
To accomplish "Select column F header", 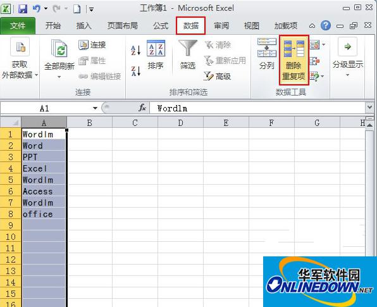I will pyautogui.click(x=271, y=122).
